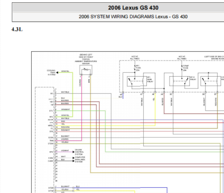Click the Ambient Temperature Sensor symbol
Image resolution: width=224 pixels, height=193 pixels.
point(86,70)
